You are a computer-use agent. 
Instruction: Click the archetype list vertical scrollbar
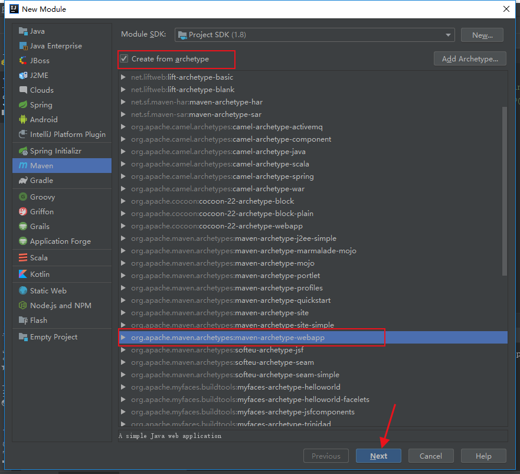(505, 191)
